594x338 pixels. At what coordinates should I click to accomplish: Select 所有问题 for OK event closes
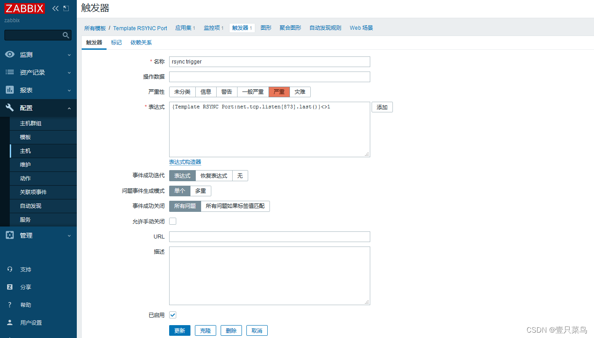[x=185, y=207]
